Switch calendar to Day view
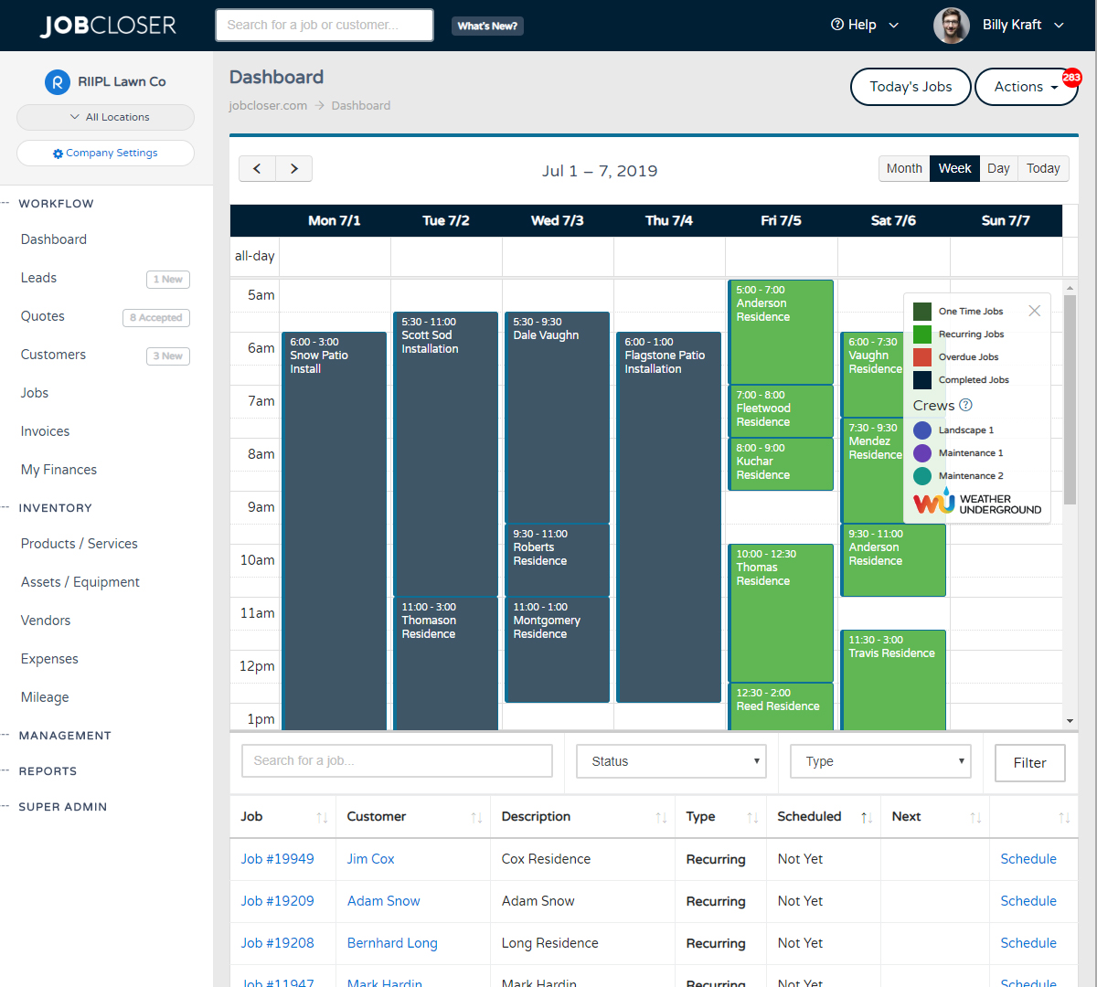 pyautogui.click(x=998, y=168)
